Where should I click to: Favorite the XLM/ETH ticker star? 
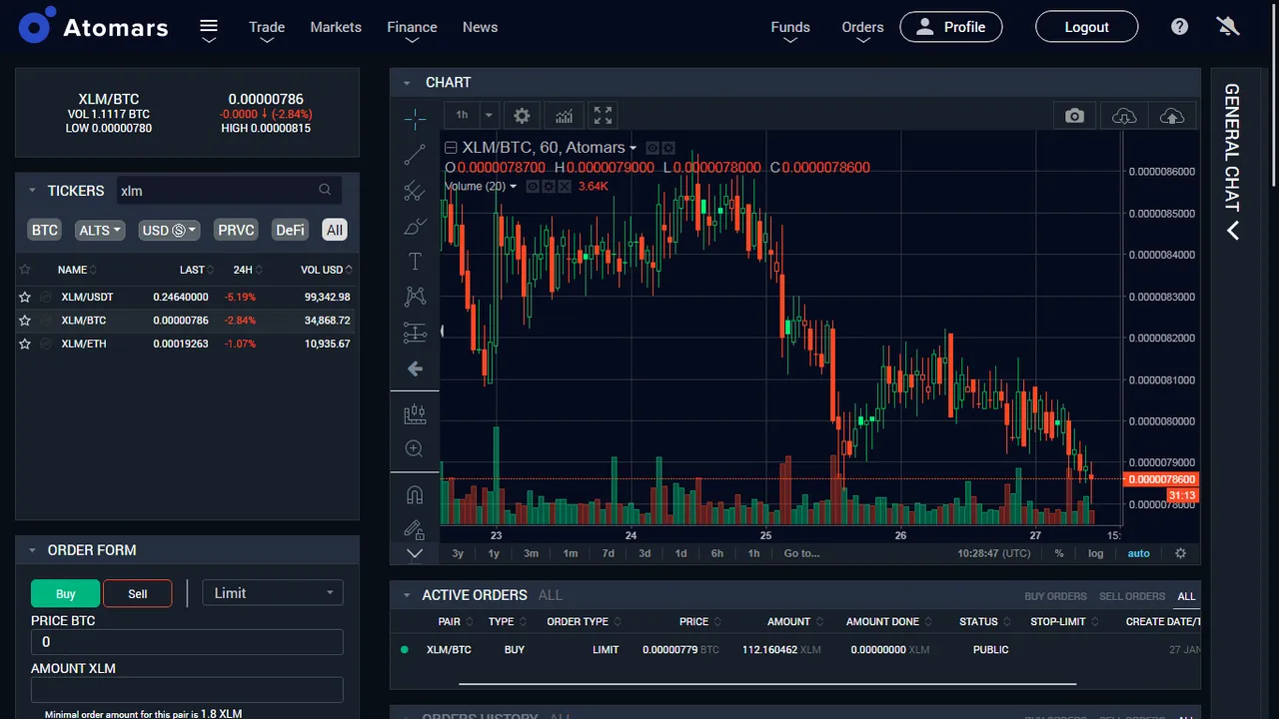tap(25, 344)
